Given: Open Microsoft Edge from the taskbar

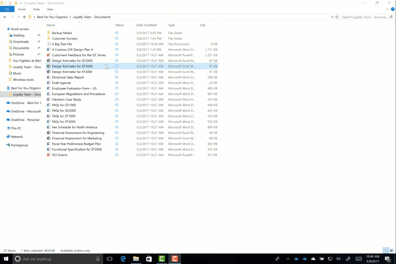Looking at the screenshot, I should tap(123, 259).
